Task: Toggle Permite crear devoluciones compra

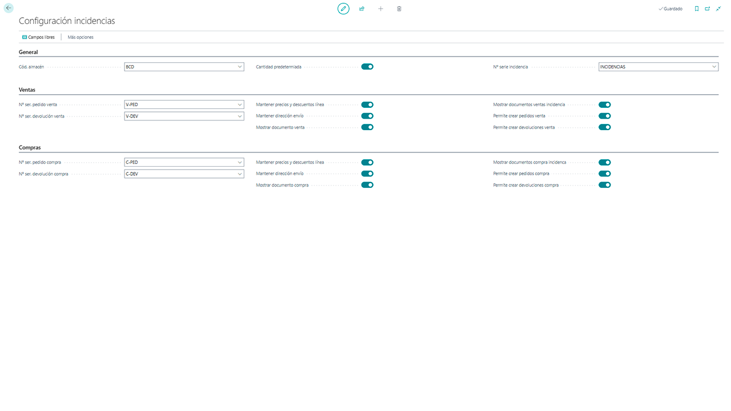Action: [x=605, y=185]
